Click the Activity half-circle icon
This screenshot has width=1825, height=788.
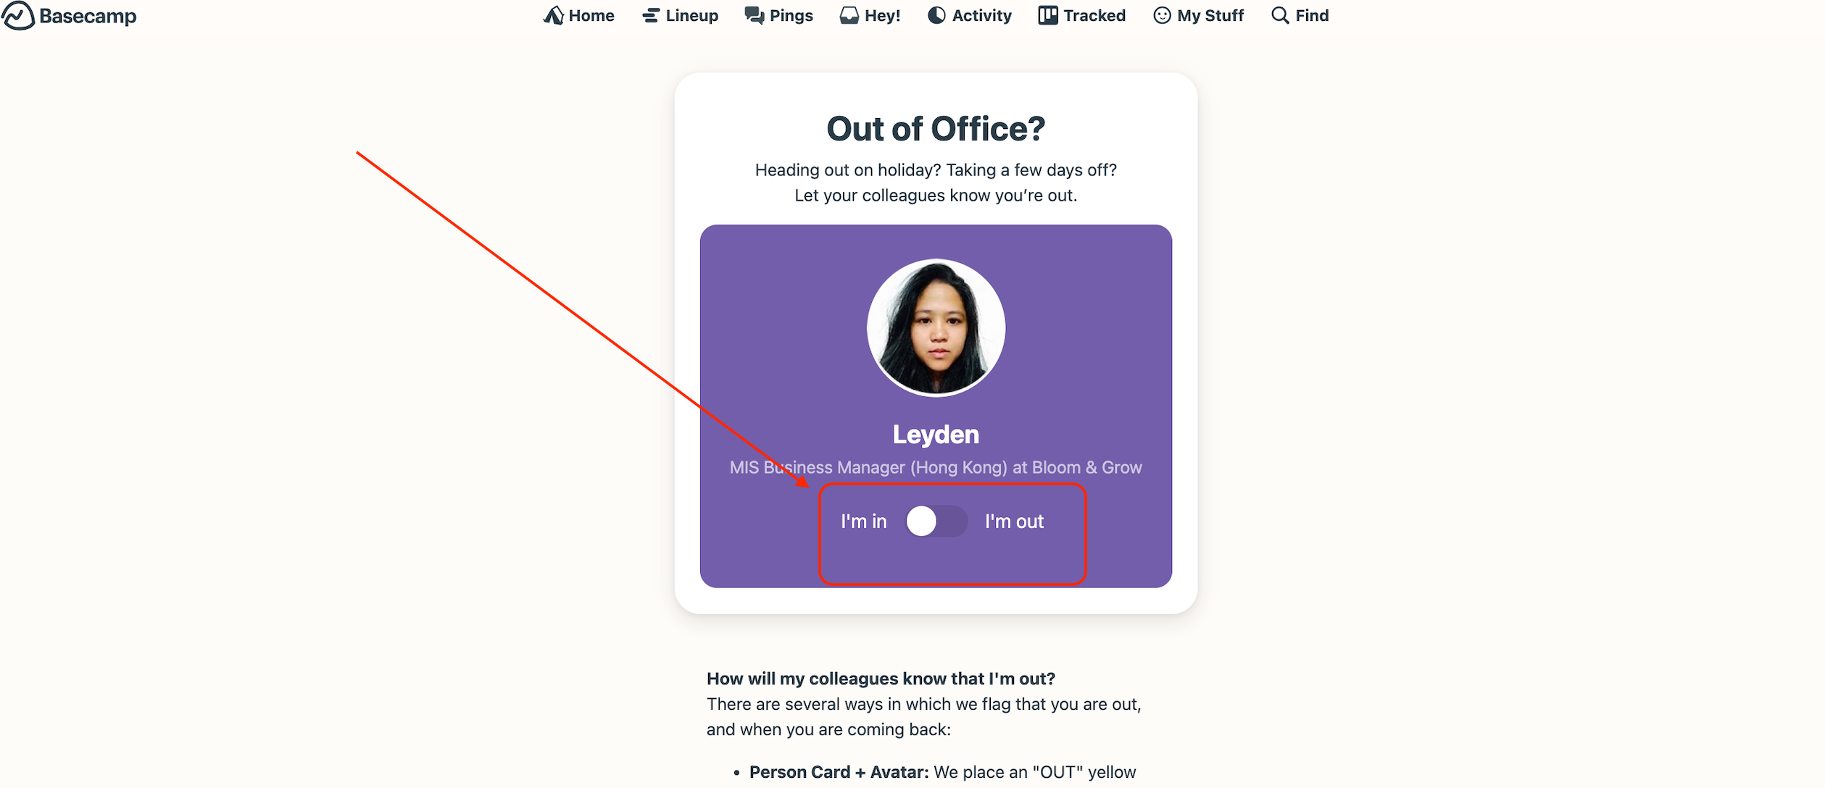coord(936,15)
